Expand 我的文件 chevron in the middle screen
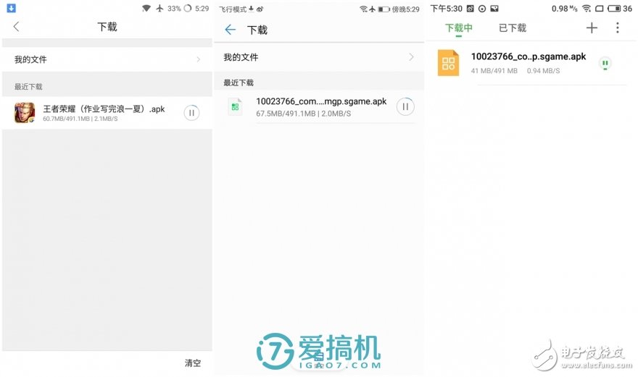 coord(411,57)
